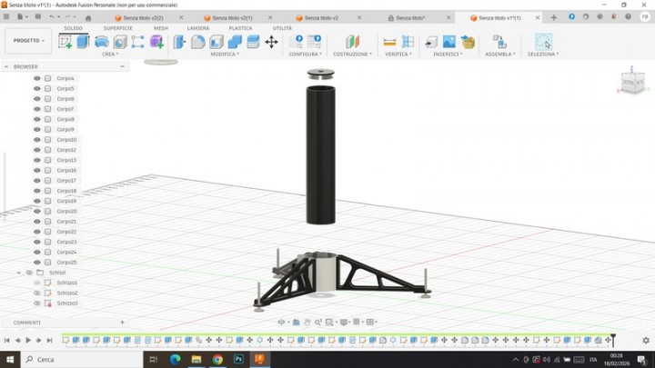Viewport: 655px width, 368px height.
Task: Toggle visibility of Corpo20
Action: click(x=37, y=211)
